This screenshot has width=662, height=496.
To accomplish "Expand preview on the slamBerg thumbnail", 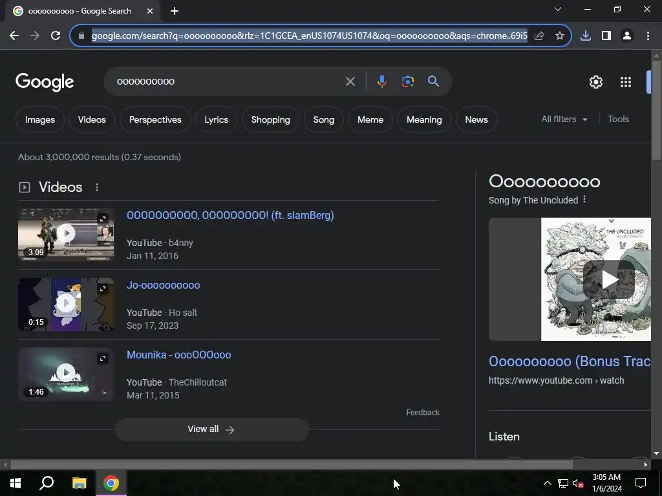I will pyautogui.click(x=103, y=218).
